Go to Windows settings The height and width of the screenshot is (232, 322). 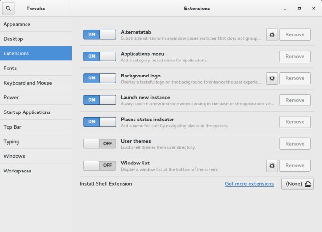click(x=36, y=156)
